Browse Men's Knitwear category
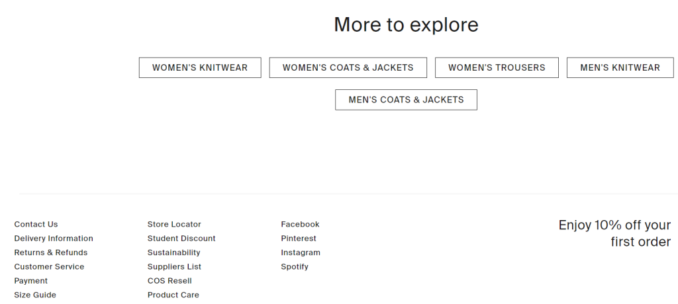The height and width of the screenshot is (304, 678). pos(620,67)
